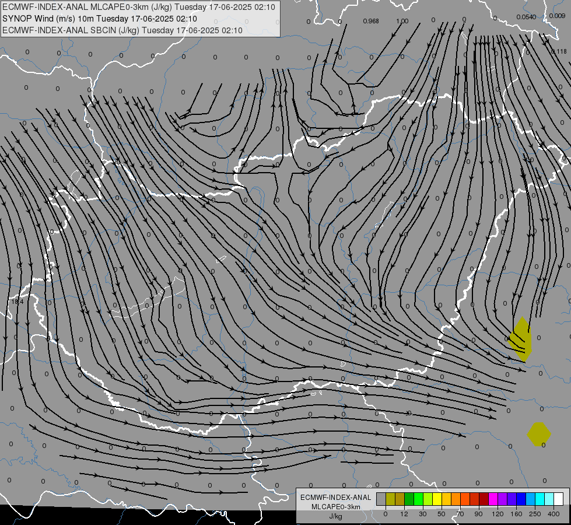571x525 pixels.
Task: Click the map value 0.118
Action: point(559,51)
